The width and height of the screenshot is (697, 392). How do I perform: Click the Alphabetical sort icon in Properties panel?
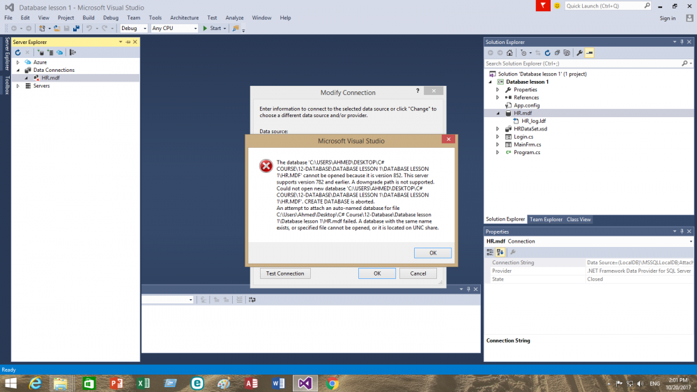(x=500, y=252)
